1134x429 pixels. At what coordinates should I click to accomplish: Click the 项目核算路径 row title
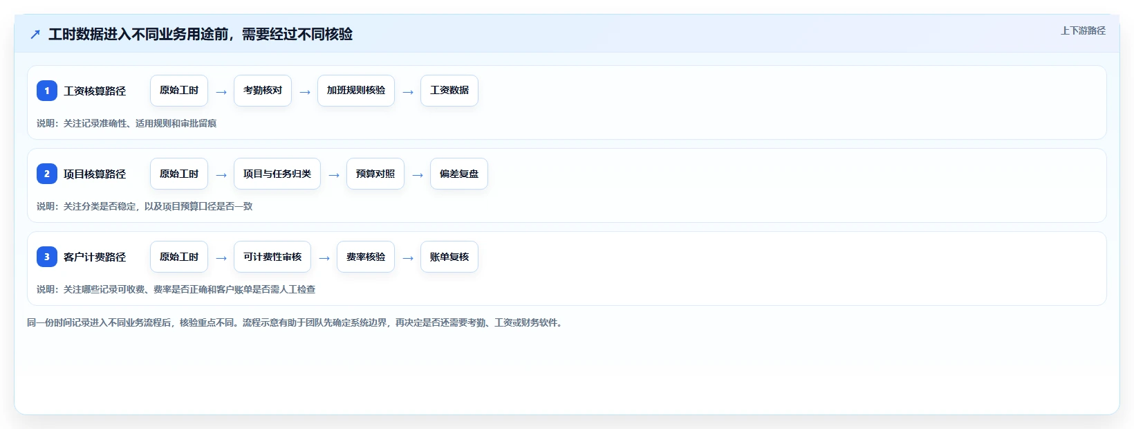(x=95, y=174)
